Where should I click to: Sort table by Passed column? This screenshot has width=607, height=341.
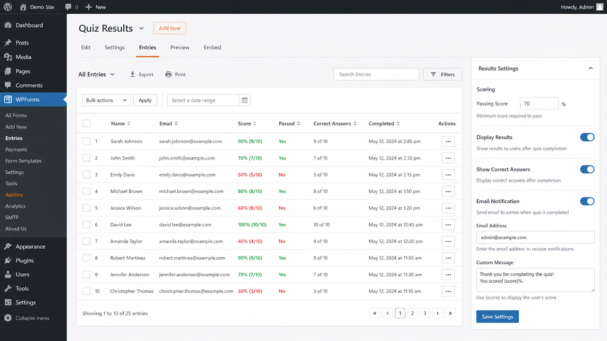tap(290, 124)
